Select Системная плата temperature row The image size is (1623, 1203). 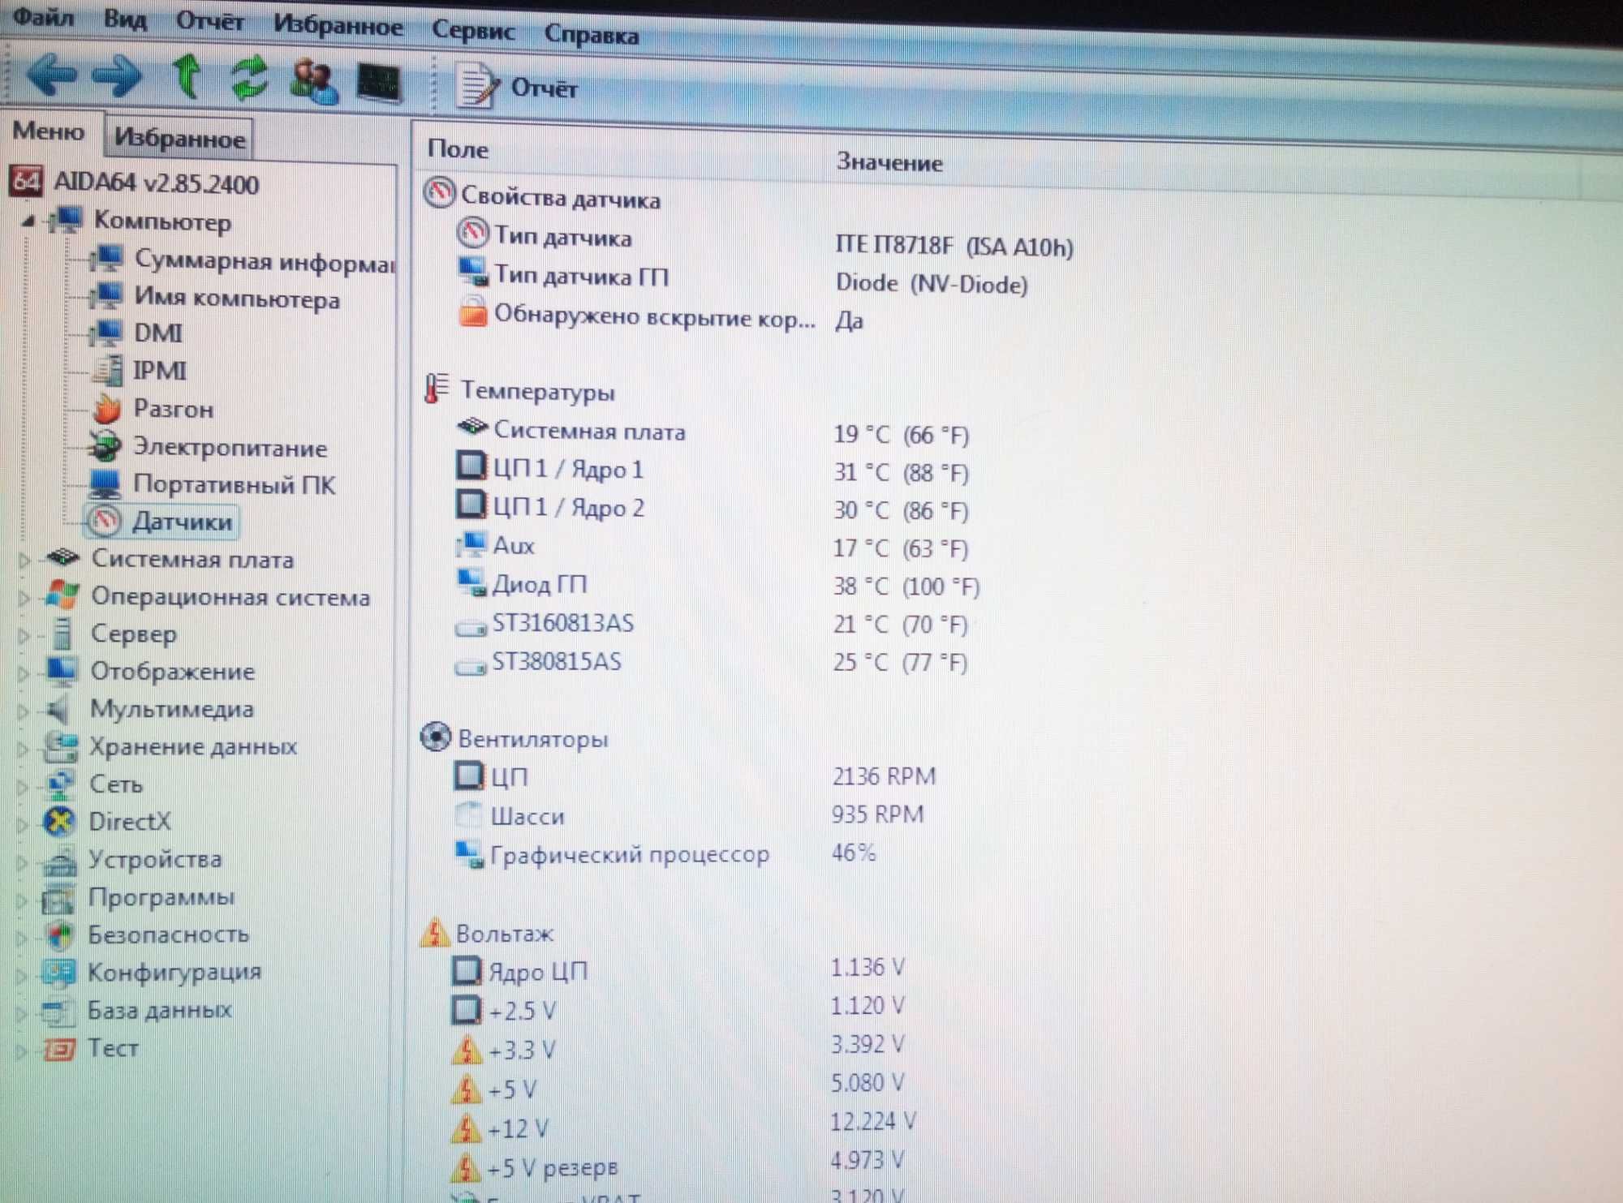[712, 432]
